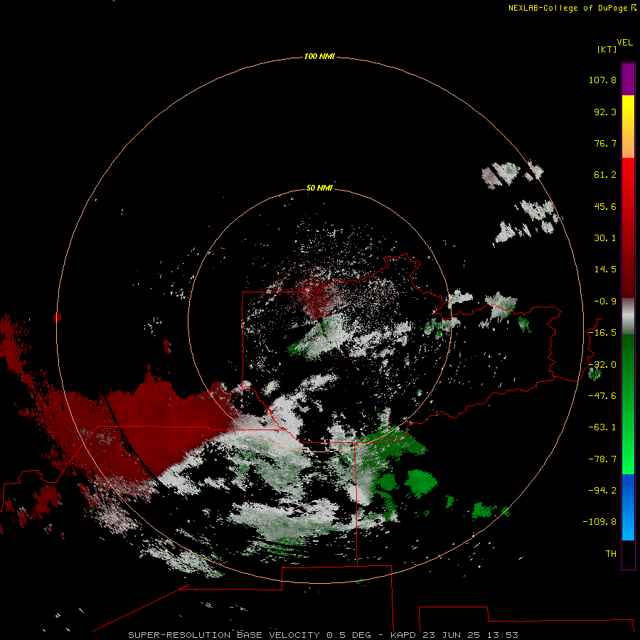This screenshot has width=640, height=640.
Task: Click the 50 NMI range ring label
Action: [319, 188]
